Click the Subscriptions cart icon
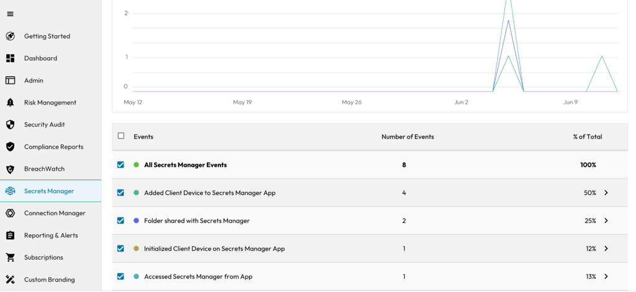The image size is (636, 292). [10, 258]
